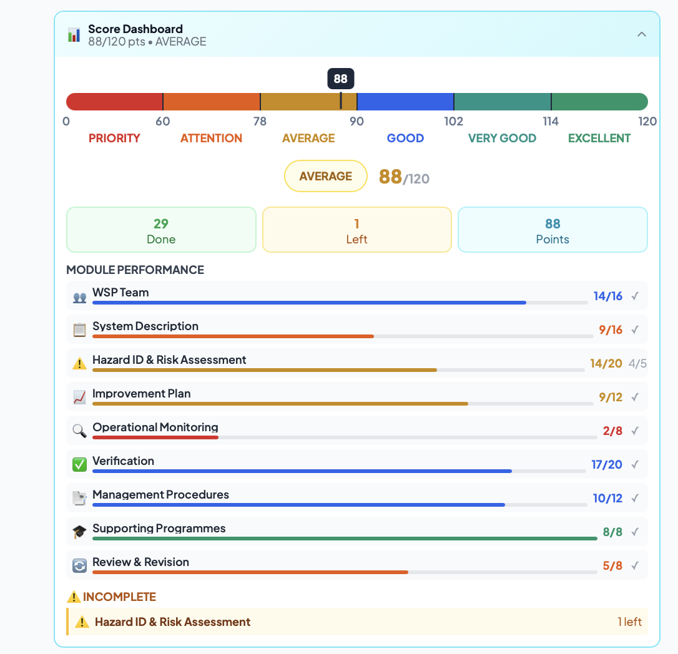This screenshot has height=654, width=678.
Task: Click the Supporting Programmes green progress bar
Action: point(345,539)
